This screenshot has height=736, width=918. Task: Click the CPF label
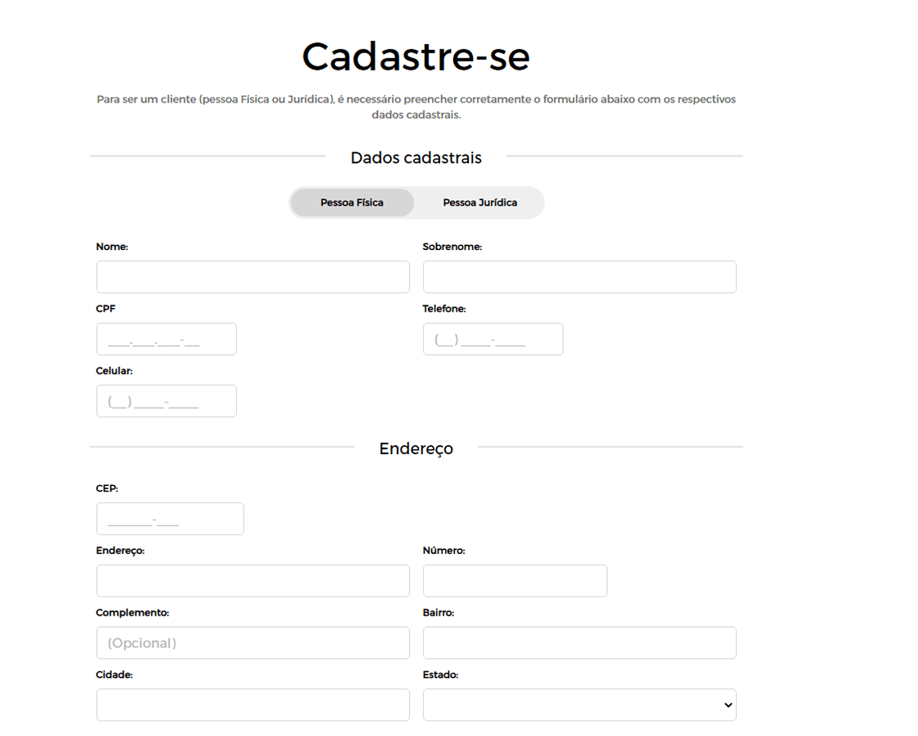(106, 308)
